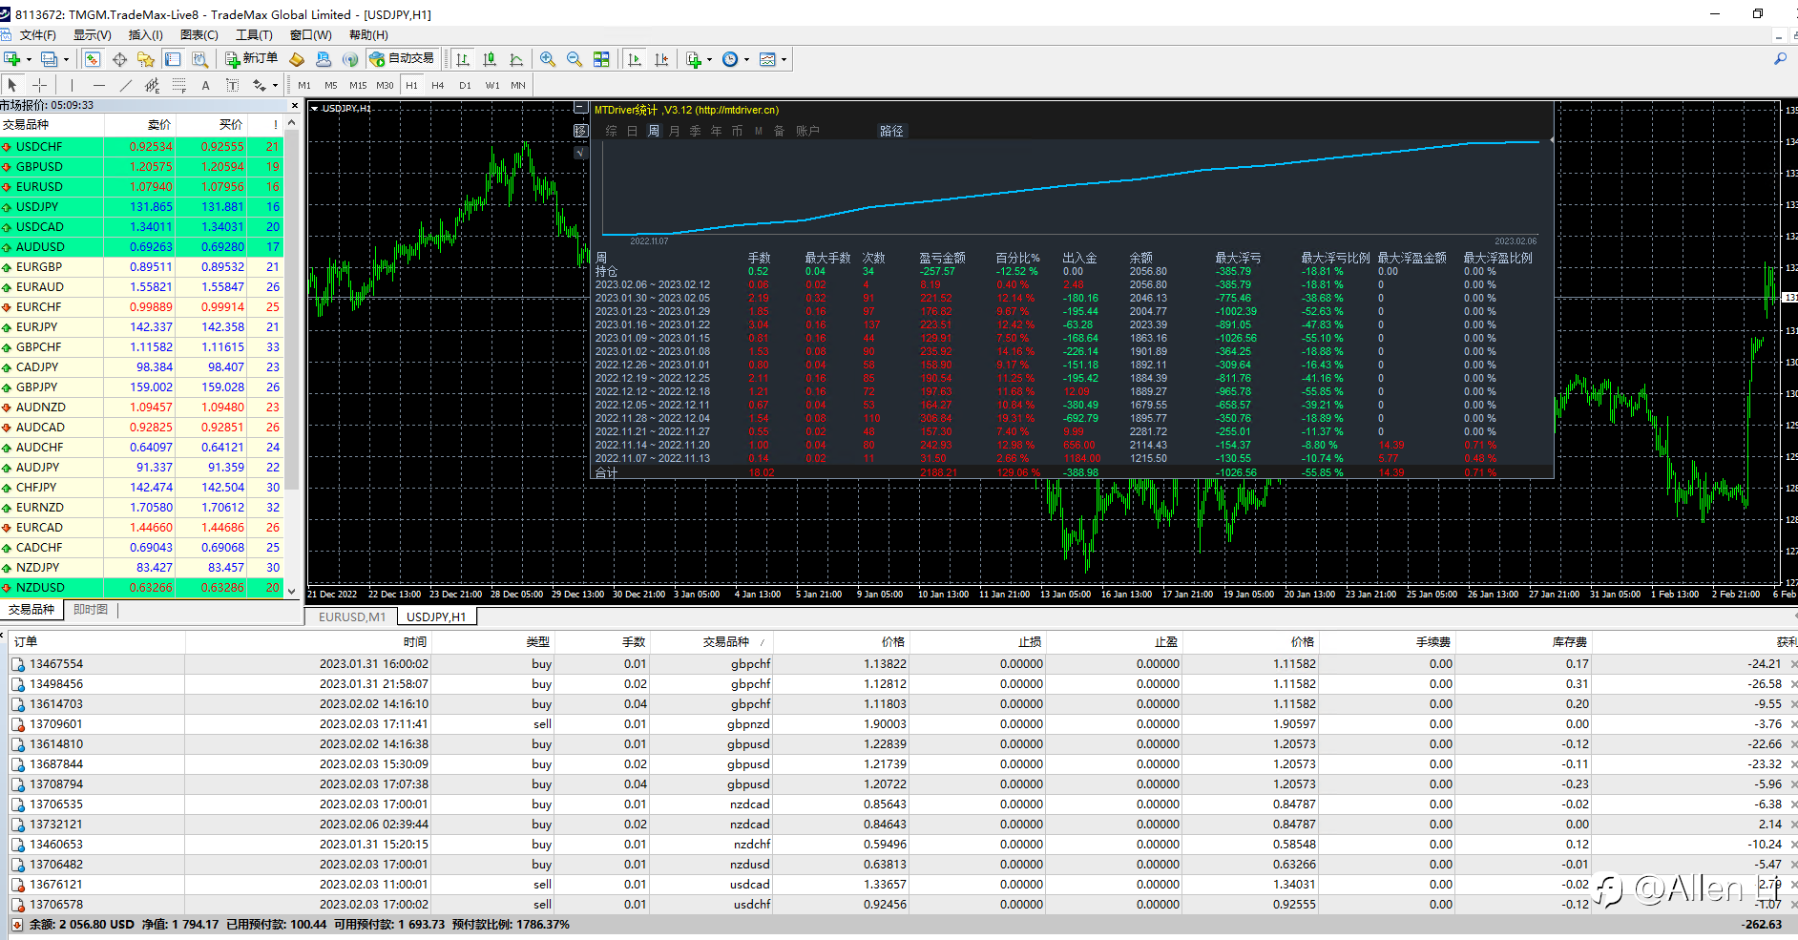1798x940 pixels.
Task: Toggle the 自动交易 auto trading button
Action: [x=402, y=59]
